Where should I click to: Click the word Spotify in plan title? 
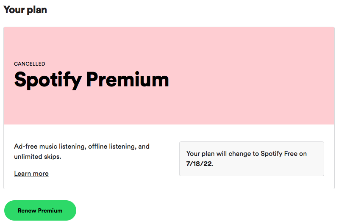[47, 80]
